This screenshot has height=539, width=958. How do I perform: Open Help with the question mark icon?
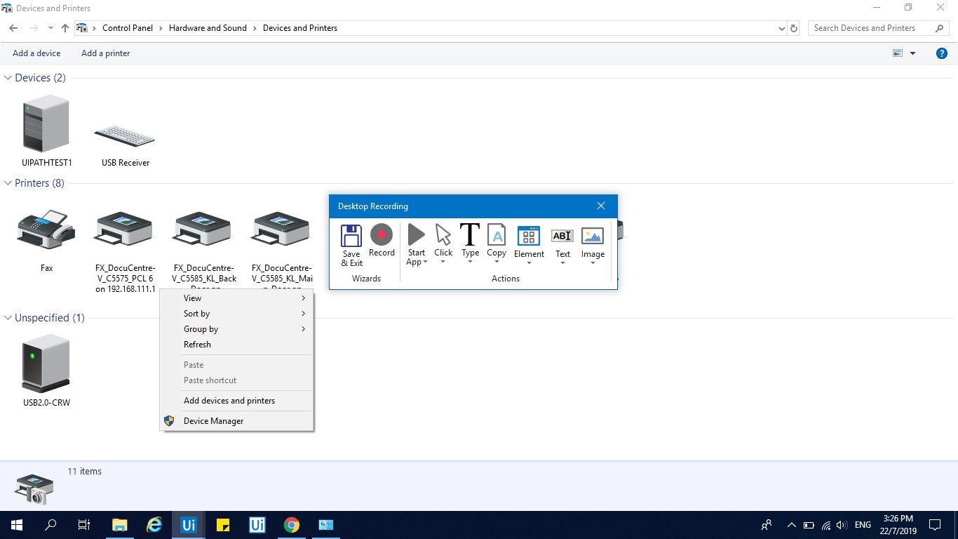(x=942, y=53)
